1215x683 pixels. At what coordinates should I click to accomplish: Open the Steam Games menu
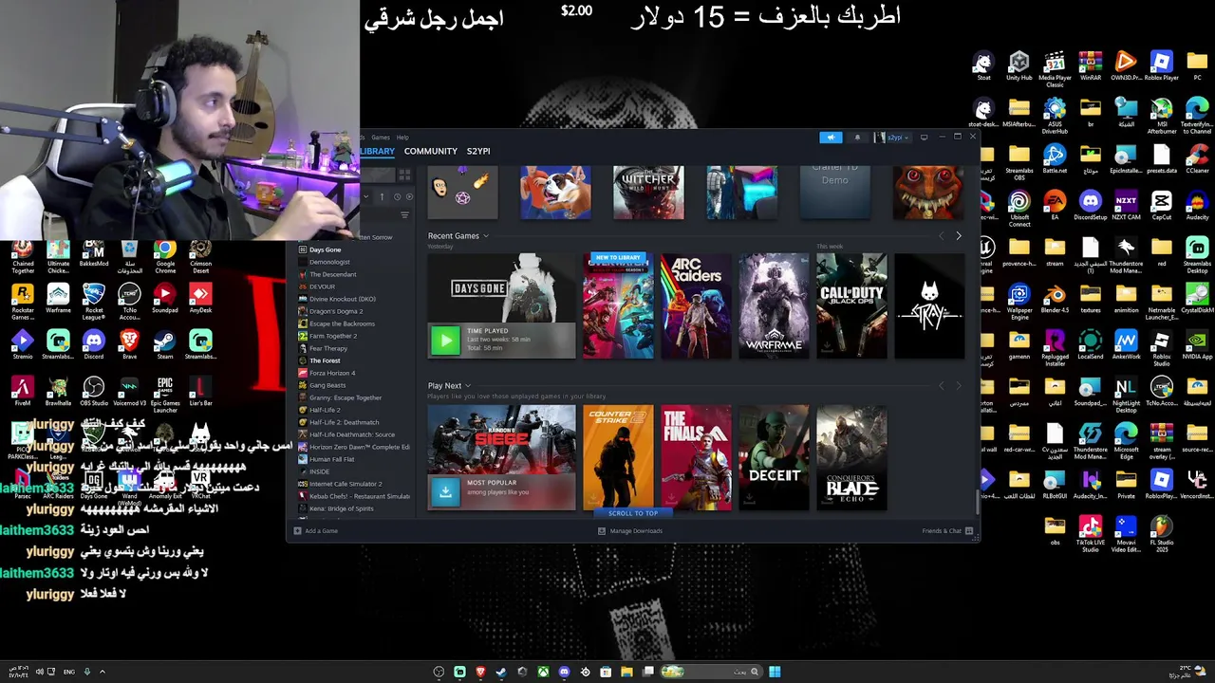tap(381, 138)
